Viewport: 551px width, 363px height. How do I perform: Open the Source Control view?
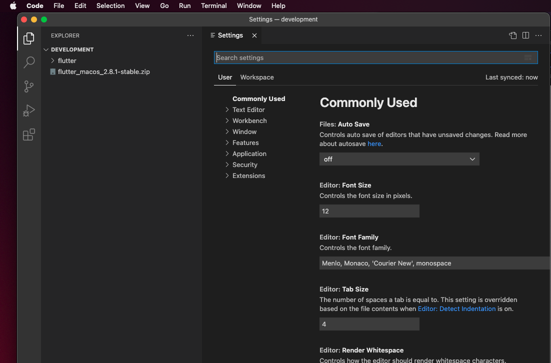point(29,86)
